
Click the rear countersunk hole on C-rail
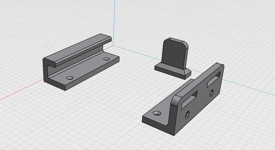[106, 59]
